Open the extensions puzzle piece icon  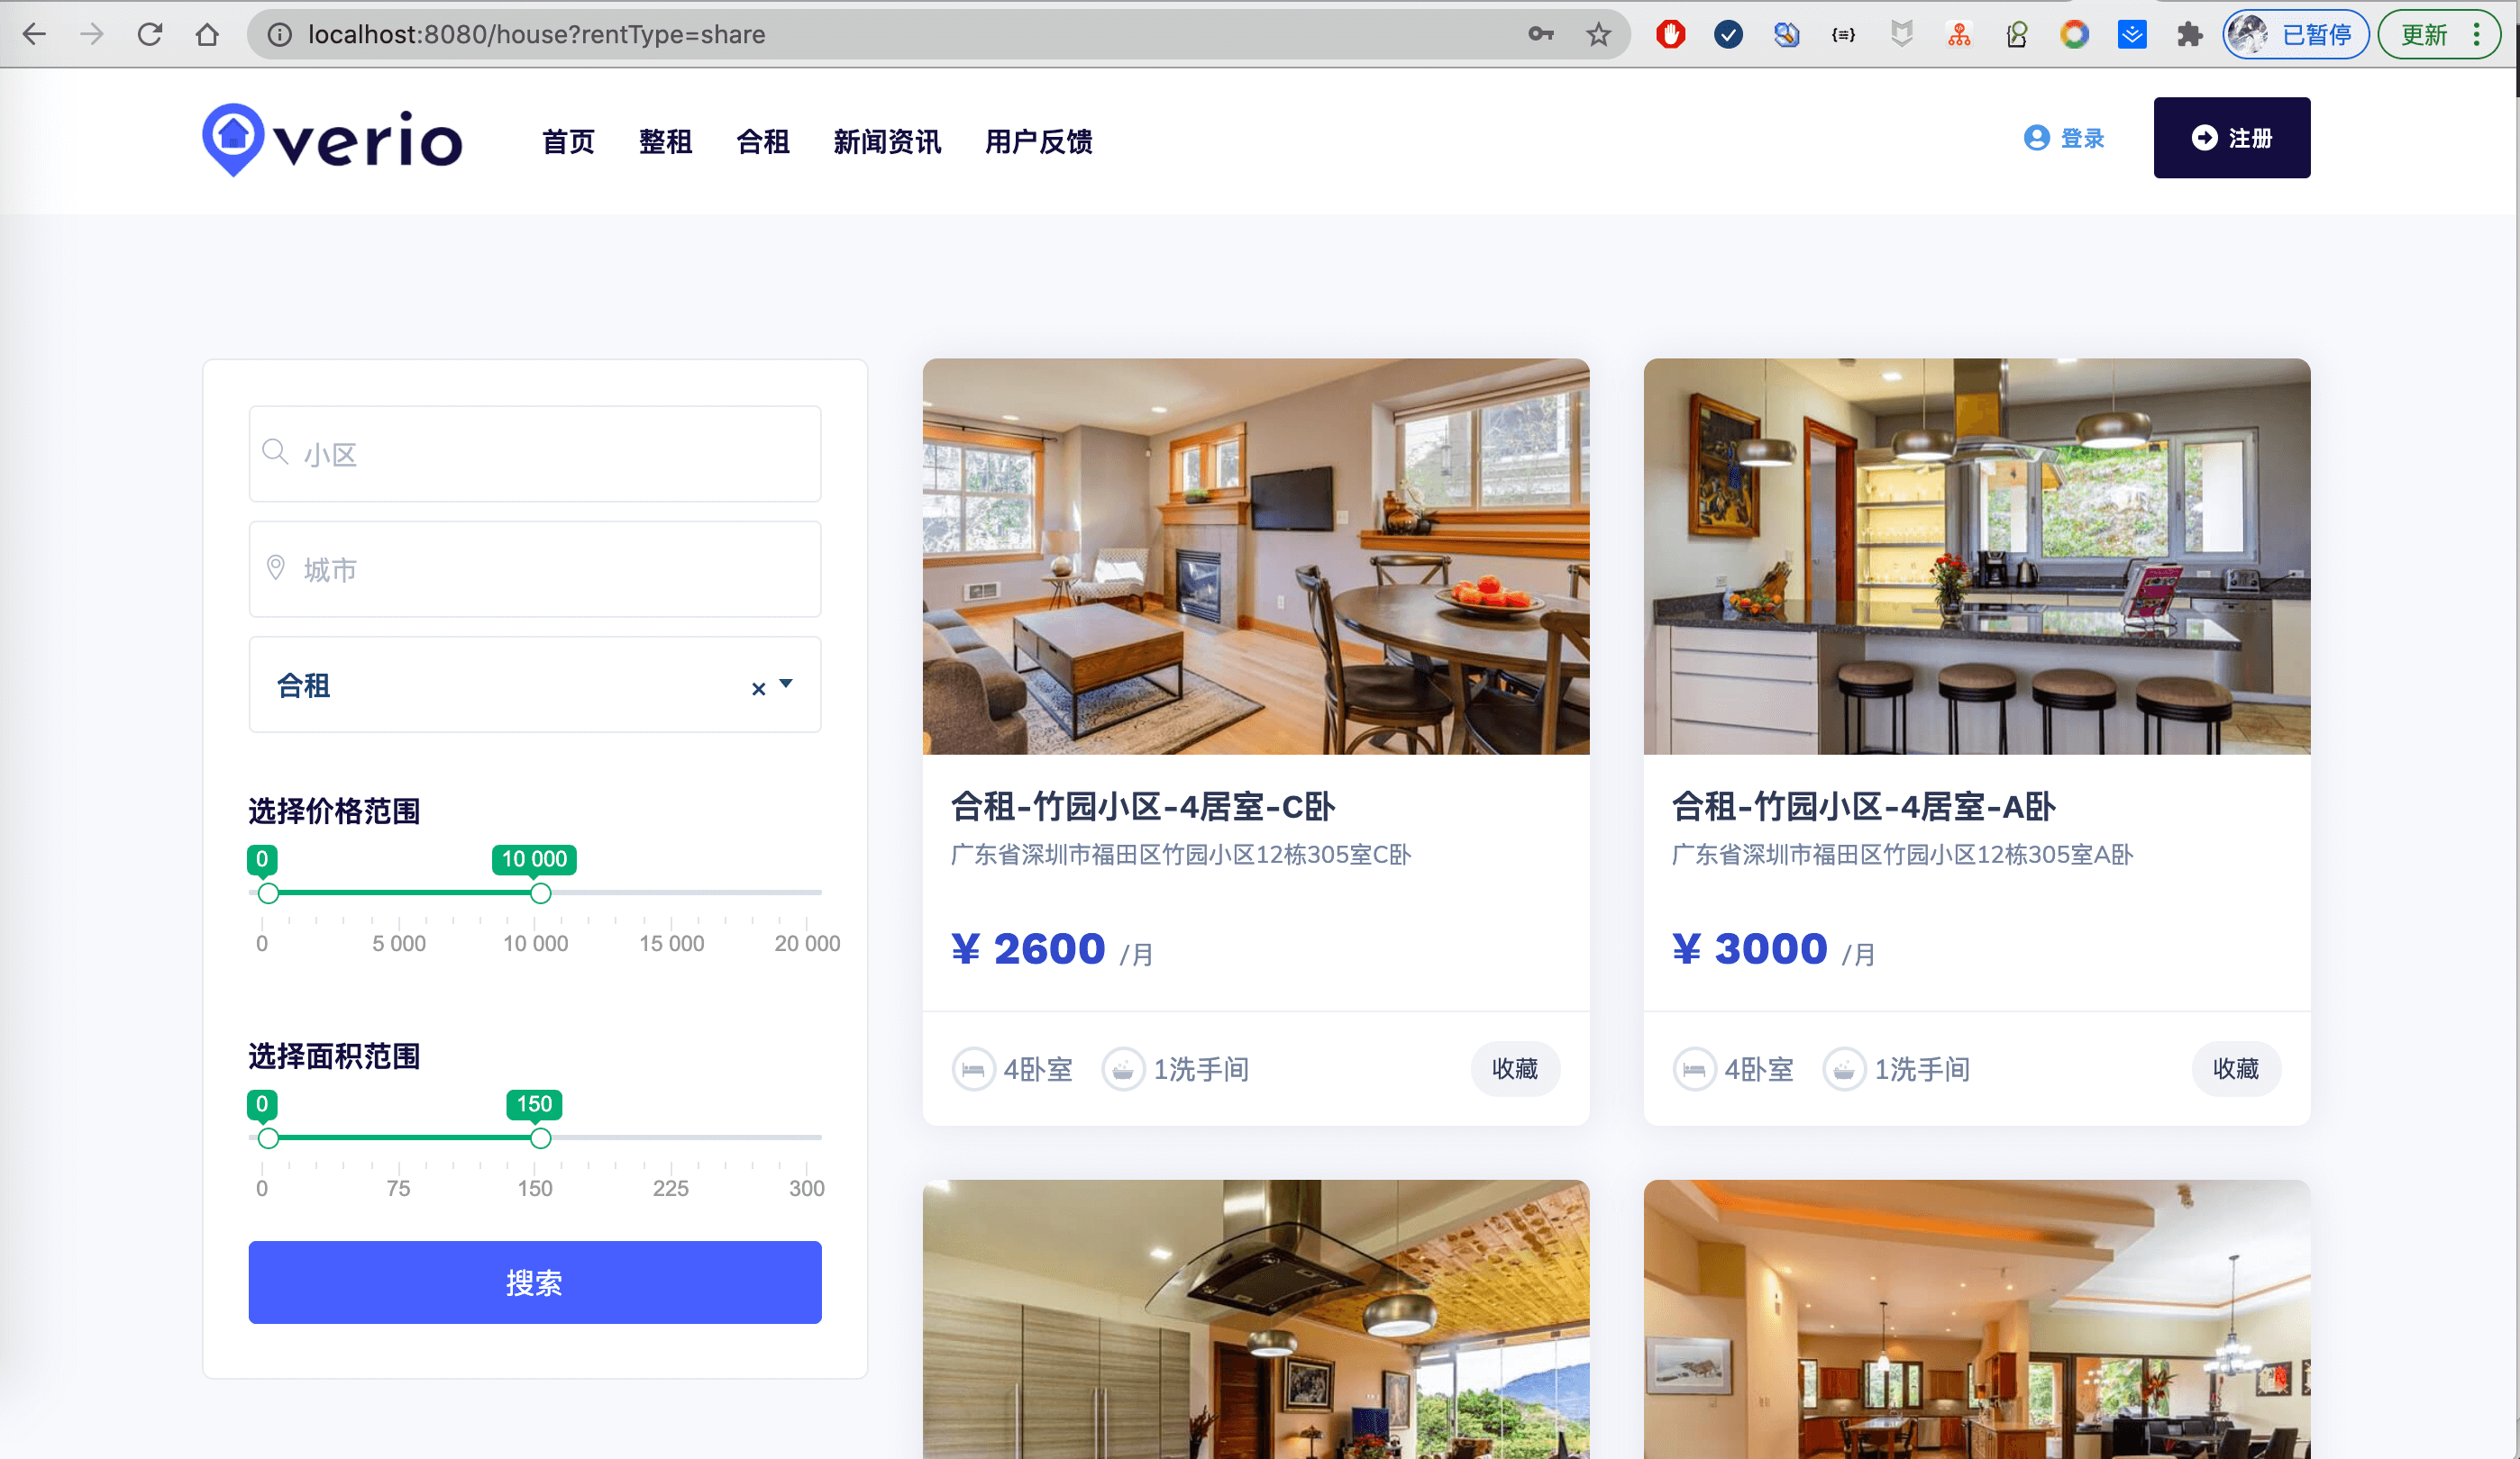2189,34
